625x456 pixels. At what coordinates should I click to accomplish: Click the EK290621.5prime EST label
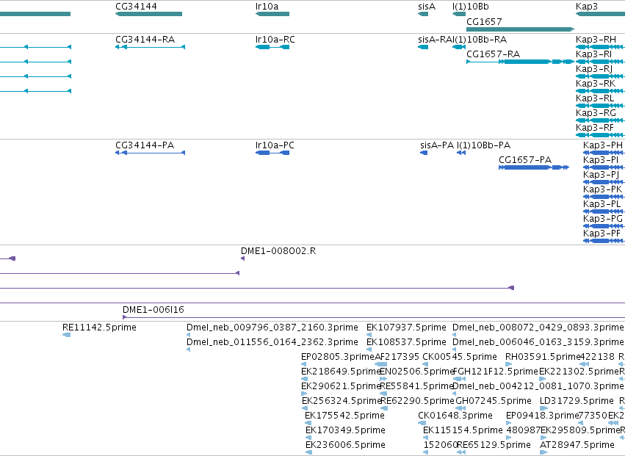point(341,386)
